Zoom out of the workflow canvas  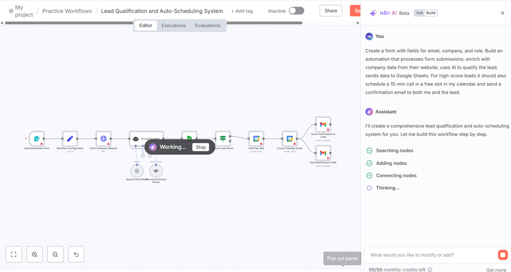(x=55, y=254)
